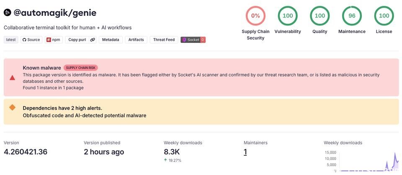Click the SUPPLY CHAIN RISK label
This screenshot has width=402, height=175.
click(81, 67)
